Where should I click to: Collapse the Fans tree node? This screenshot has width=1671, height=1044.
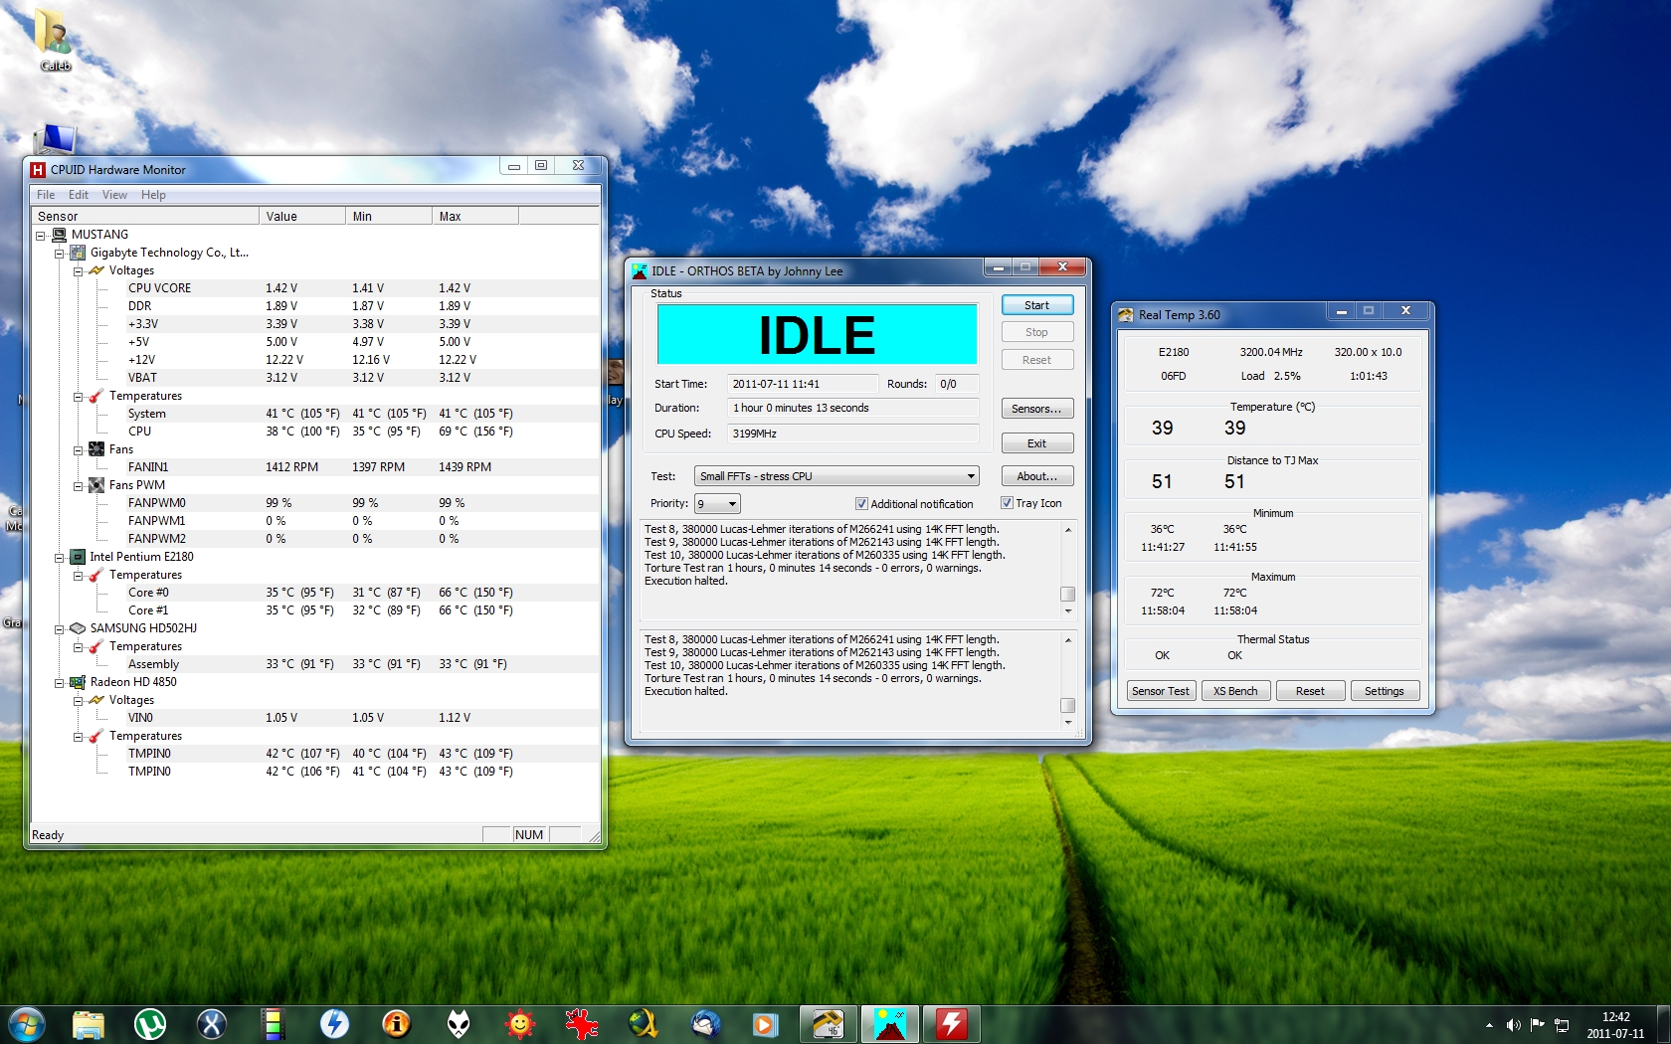78,450
